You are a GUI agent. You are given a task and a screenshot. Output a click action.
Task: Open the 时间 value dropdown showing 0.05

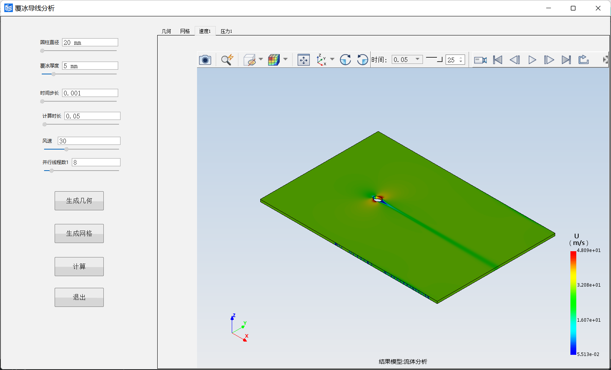[x=407, y=60]
